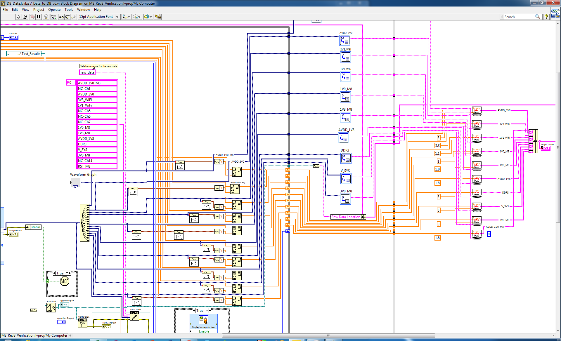Select the Raw Data Location property node
The image size is (561, 341).
[348, 217]
